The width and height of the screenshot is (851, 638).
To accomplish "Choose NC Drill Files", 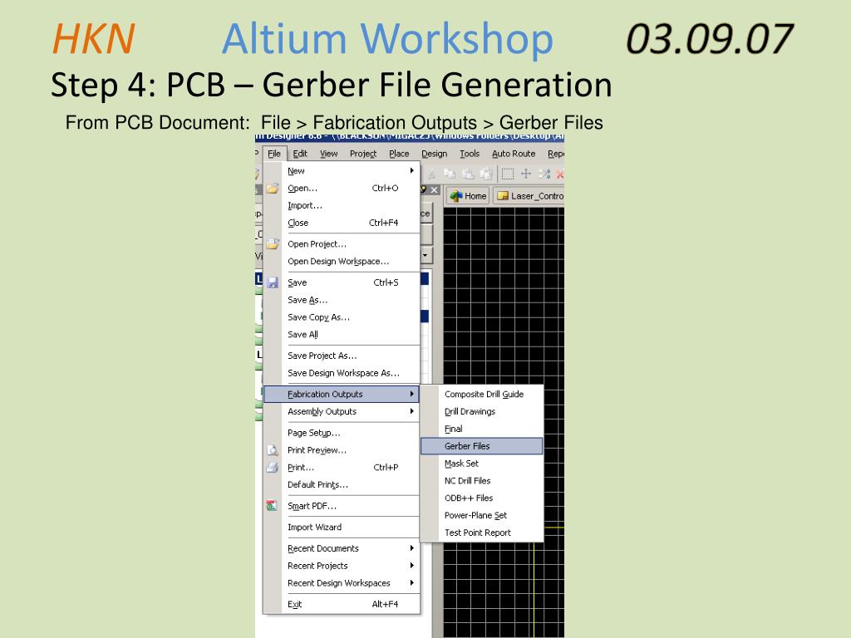I will pyautogui.click(x=481, y=481).
